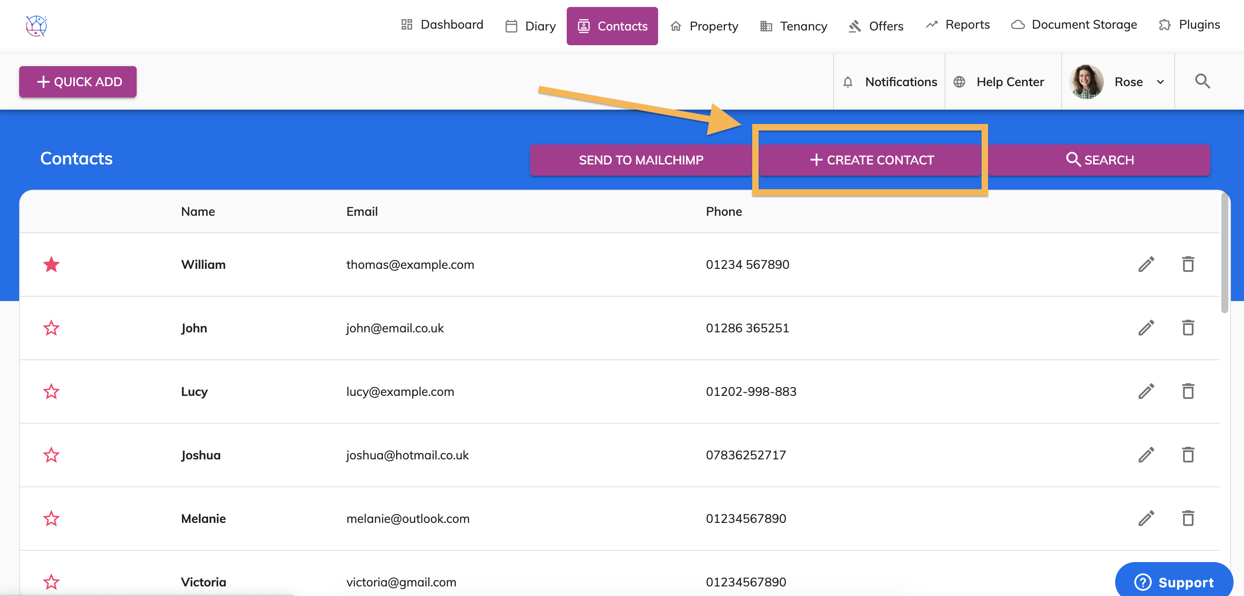Open the Reports section

pyautogui.click(x=957, y=25)
